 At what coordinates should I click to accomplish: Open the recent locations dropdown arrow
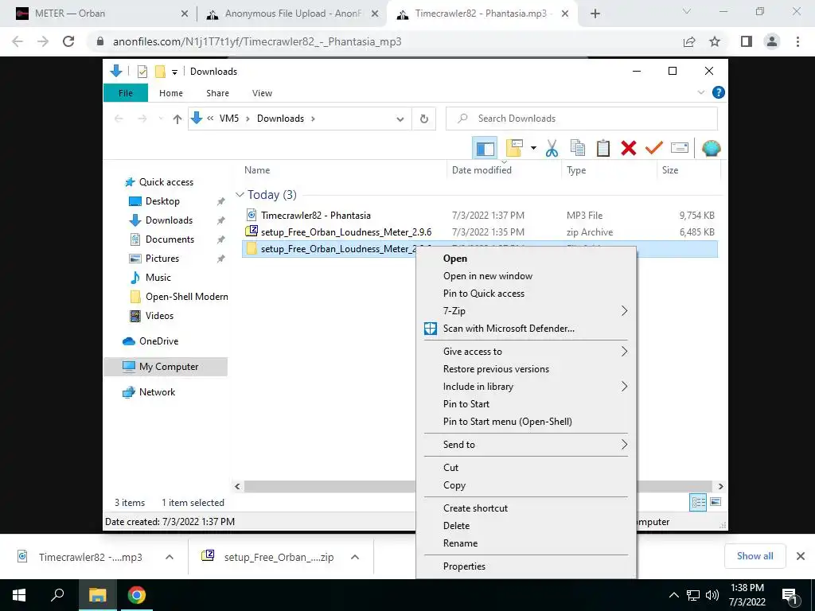click(x=161, y=119)
